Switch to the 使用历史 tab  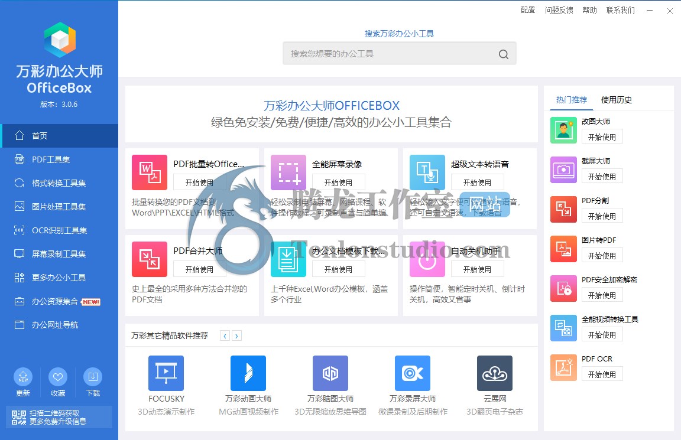click(x=617, y=100)
